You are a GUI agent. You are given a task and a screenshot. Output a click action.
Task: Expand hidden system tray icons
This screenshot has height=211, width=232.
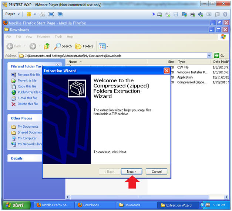click(x=202, y=205)
